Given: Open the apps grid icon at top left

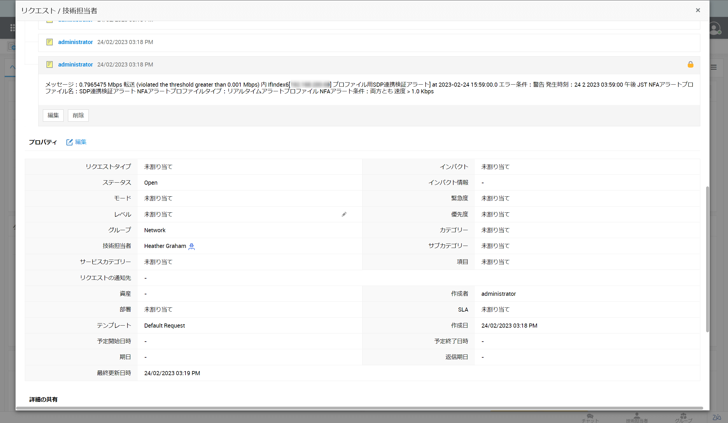Looking at the screenshot, I should [12, 28].
